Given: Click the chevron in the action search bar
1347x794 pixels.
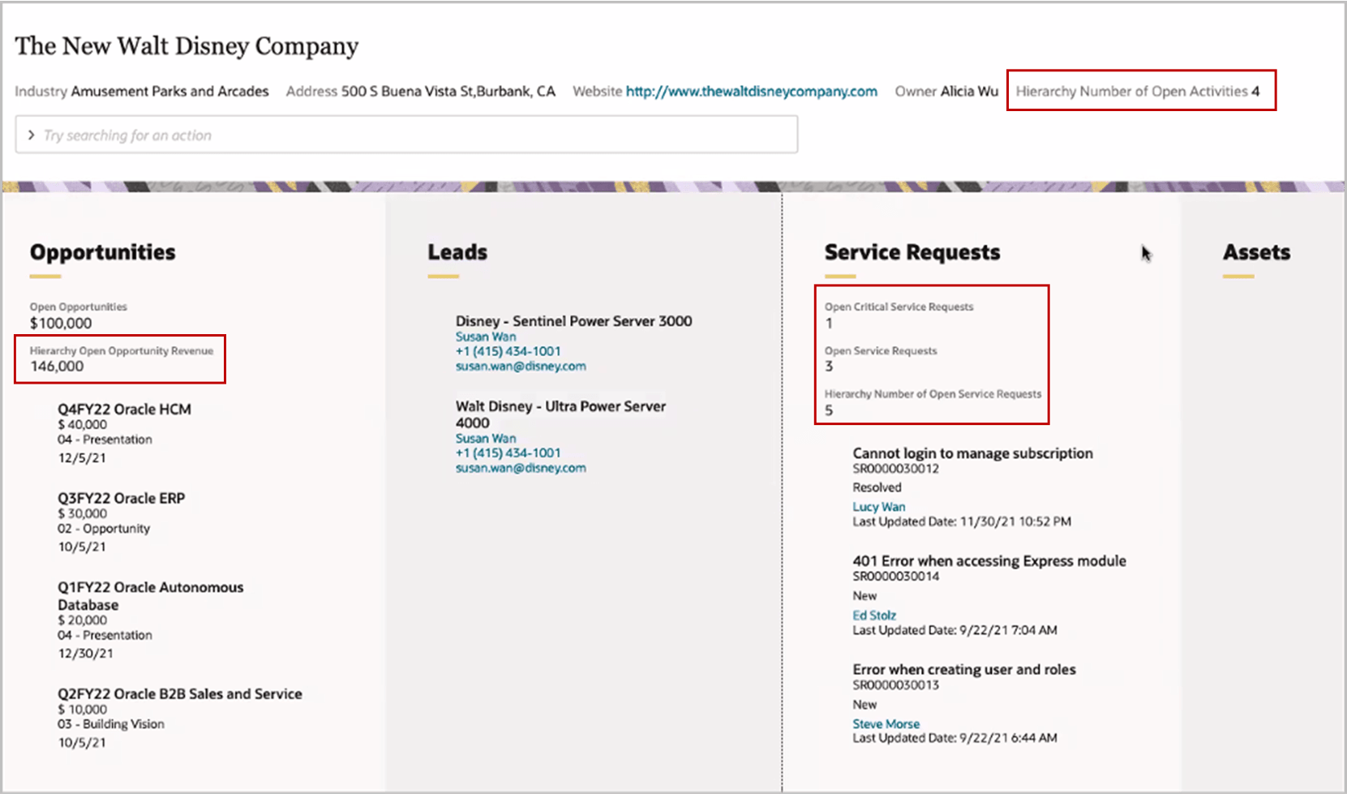Looking at the screenshot, I should click(x=31, y=135).
